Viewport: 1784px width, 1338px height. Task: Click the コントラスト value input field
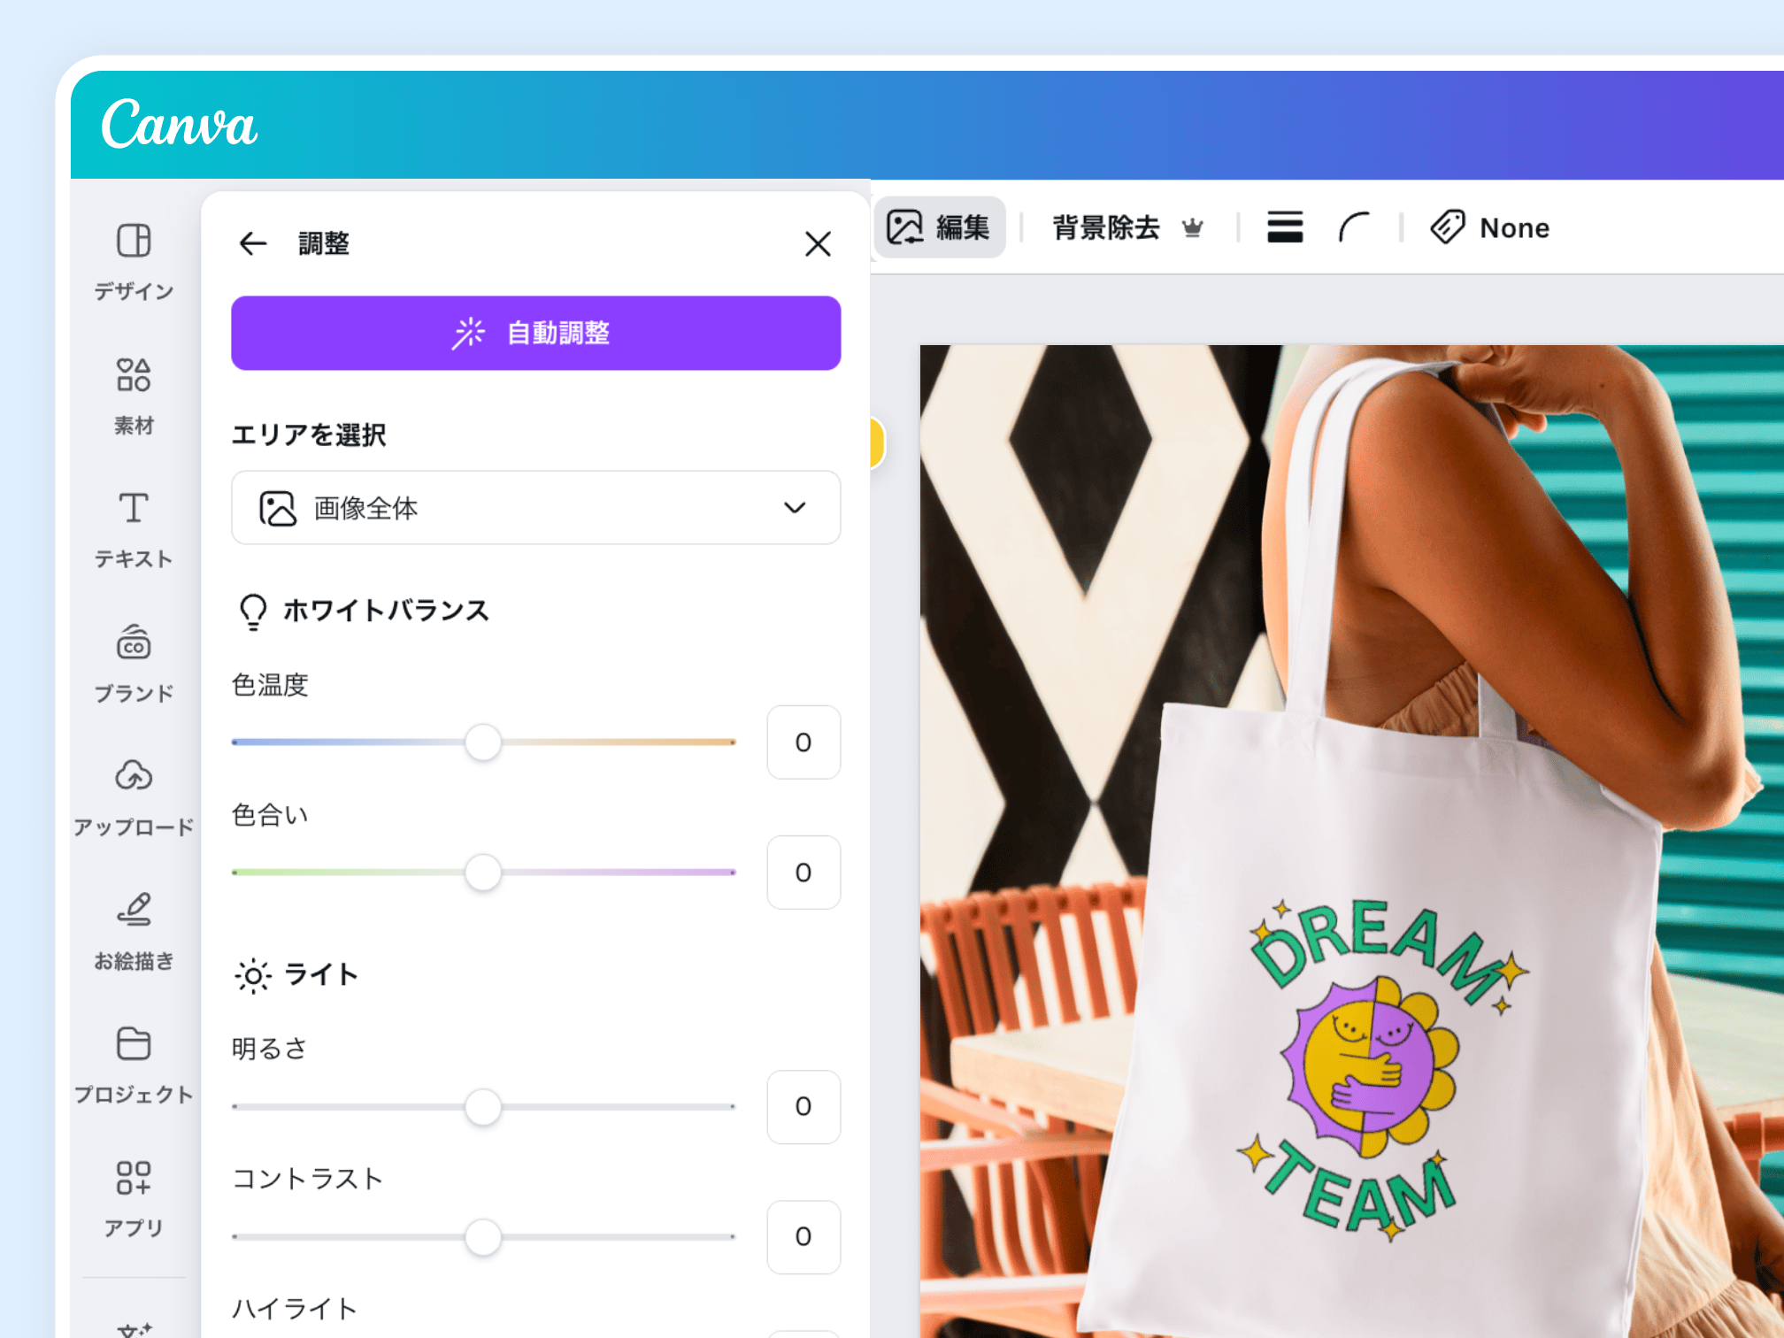803,1236
